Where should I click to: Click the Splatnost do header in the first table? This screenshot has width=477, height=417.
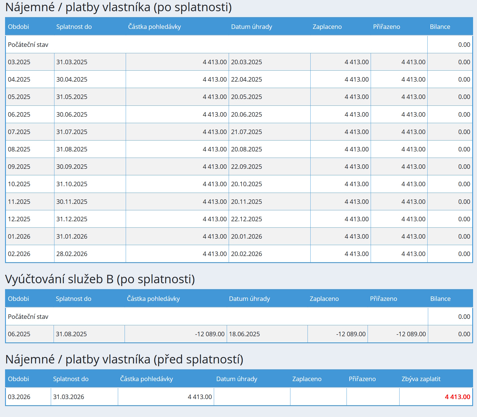pyautogui.click(x=74, y=27)
